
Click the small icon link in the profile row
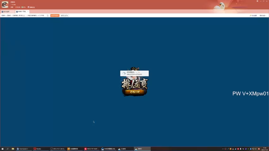(31, 7)
